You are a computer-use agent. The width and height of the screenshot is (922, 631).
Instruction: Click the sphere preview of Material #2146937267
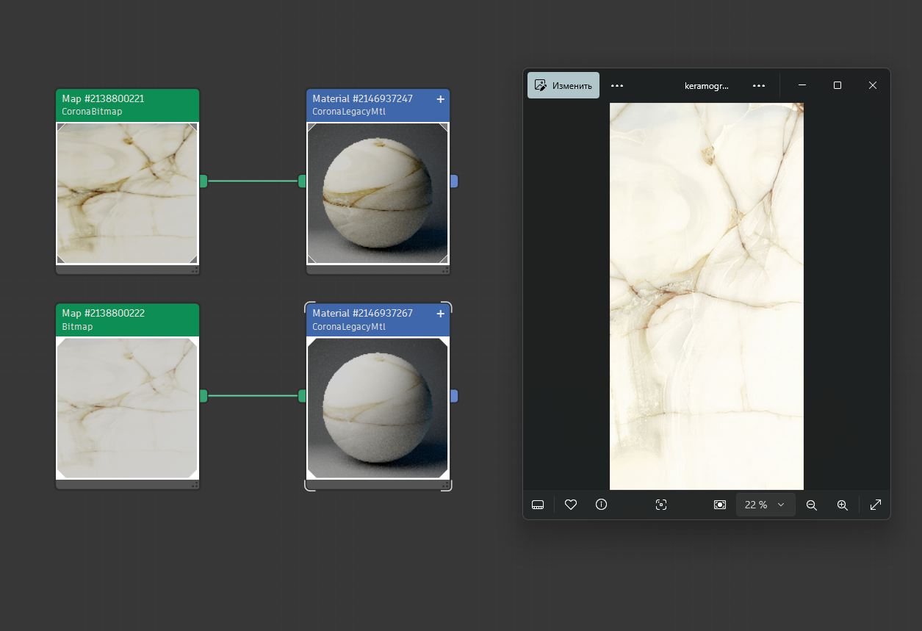point(378,408)
